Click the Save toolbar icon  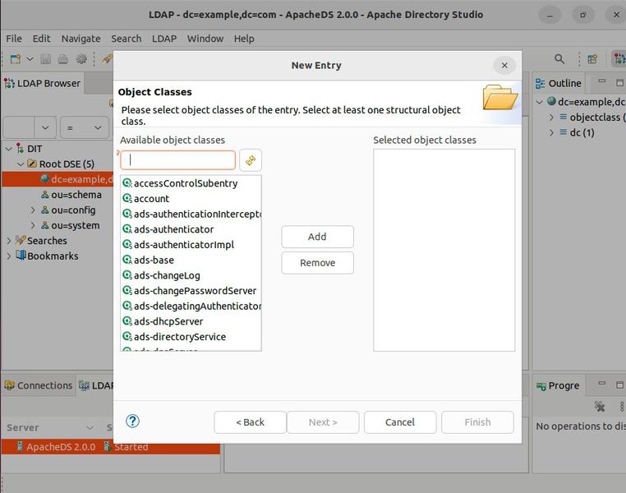tap(45, 59)
